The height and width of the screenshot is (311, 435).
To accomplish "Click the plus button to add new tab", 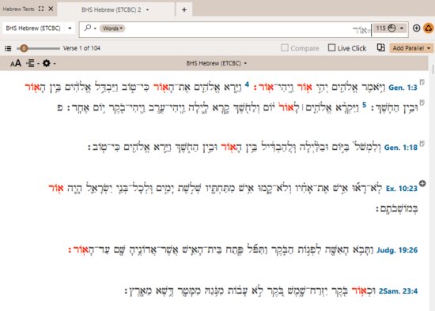I will [x=184, y=9].
